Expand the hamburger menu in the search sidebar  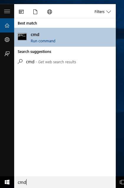pos(7,12)
